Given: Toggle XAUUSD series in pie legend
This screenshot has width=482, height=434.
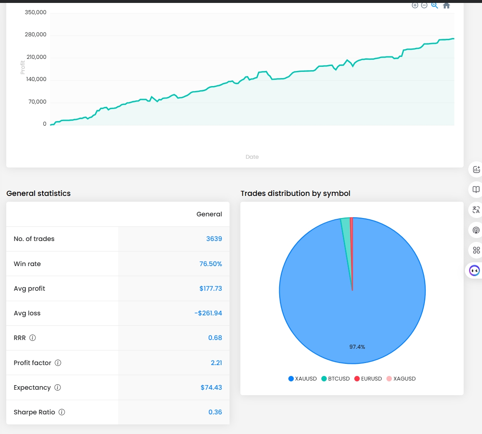Looking at the screenshot, I should (303, 378).
